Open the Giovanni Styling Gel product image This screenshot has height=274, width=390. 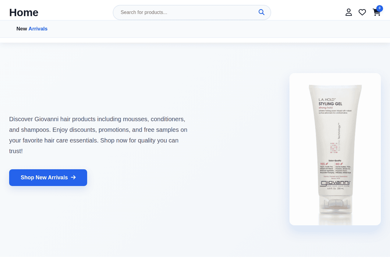click(x=335, y=149)
